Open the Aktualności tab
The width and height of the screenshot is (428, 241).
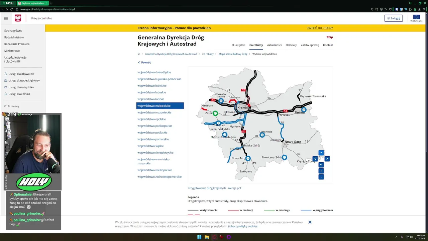tap(274, 45)
